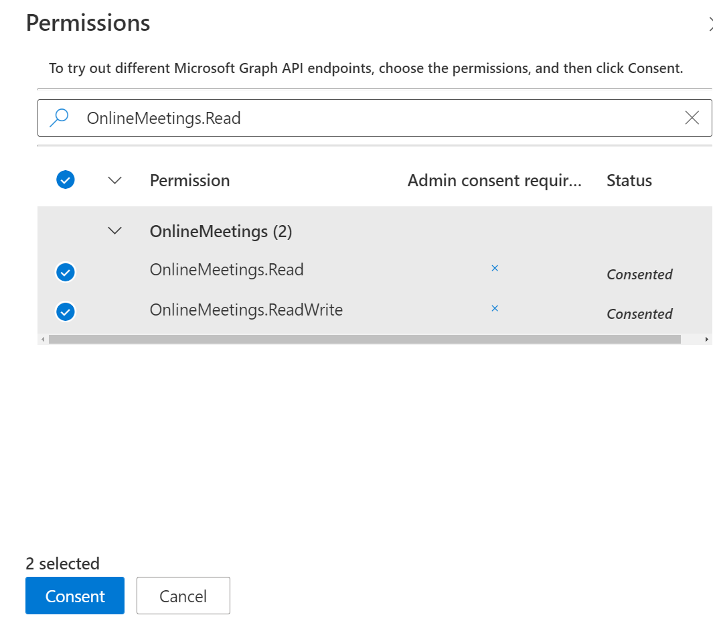
Task: Click the scrollbar right arrow
Action: pyautogui.click(x=706, y=339)
